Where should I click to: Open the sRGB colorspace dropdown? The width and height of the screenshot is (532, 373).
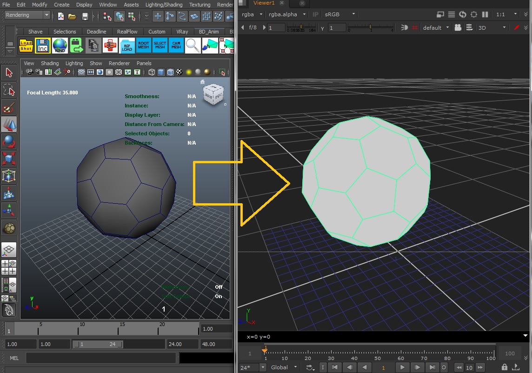[339, 14]
